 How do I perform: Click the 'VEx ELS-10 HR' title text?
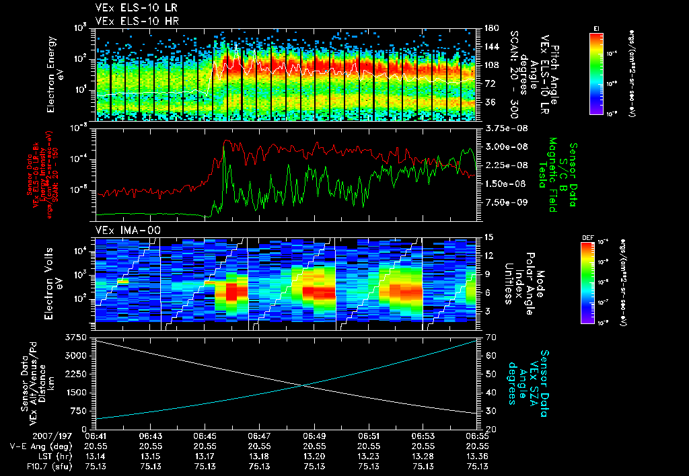(x=137, y=21)
